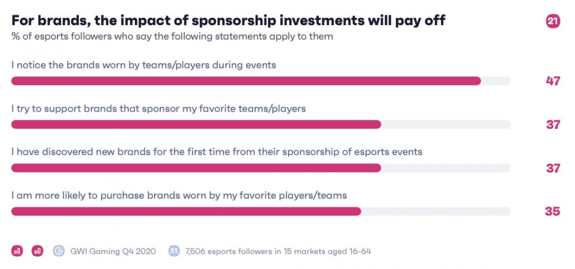Image resolution: width=575 pixels, height=269 pixels.
Task: Click the second pink bar chart icon
Action: click(37, 251)
